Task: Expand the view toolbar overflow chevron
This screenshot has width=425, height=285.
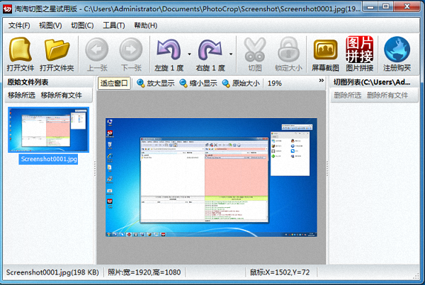Action: point(322,83)
